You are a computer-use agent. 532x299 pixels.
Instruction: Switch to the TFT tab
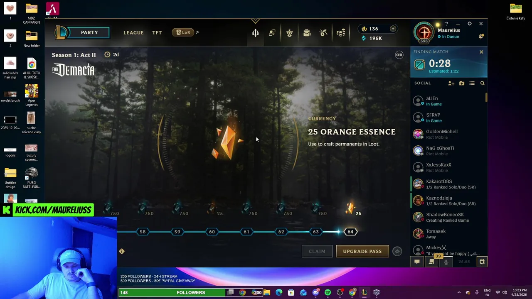point(157,33)
